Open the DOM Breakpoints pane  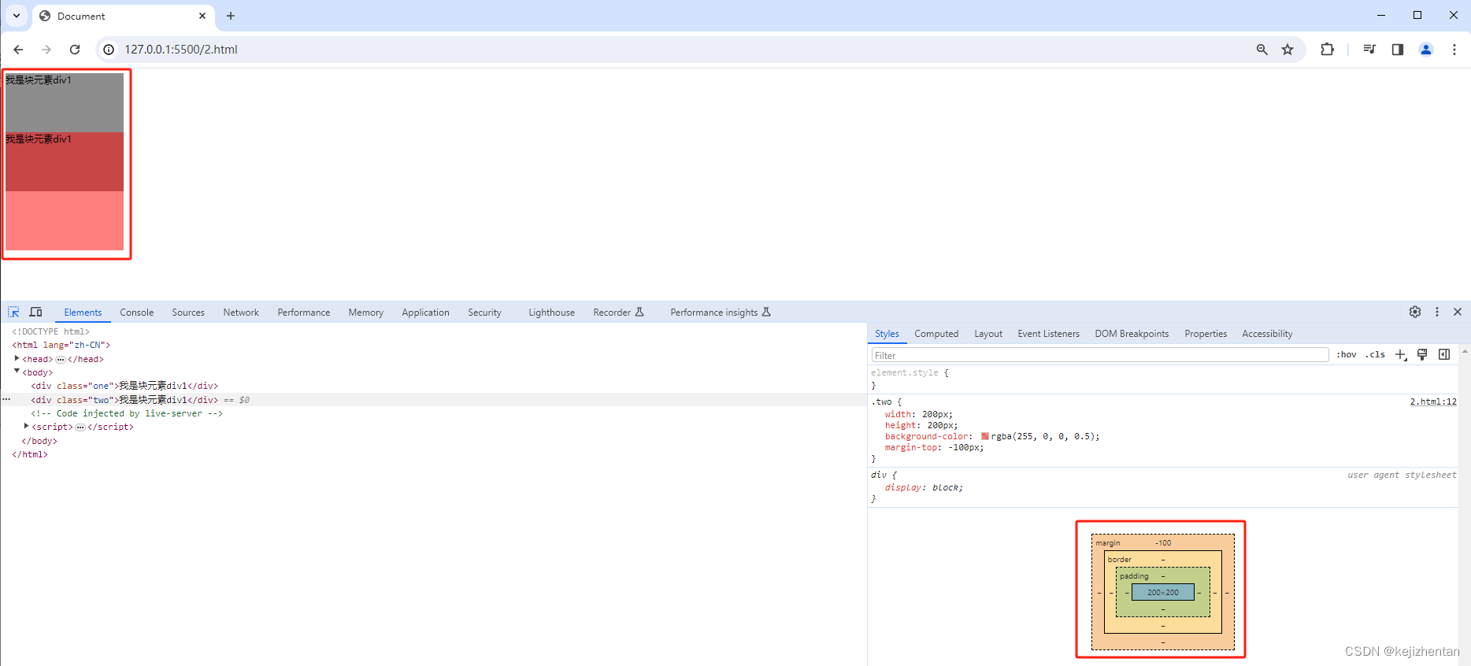pyautogui.click(x=1132, y=334)
